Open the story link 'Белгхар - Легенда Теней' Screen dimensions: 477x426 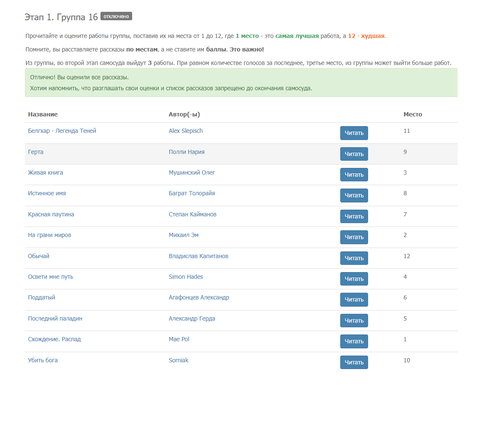coord(62,131)
